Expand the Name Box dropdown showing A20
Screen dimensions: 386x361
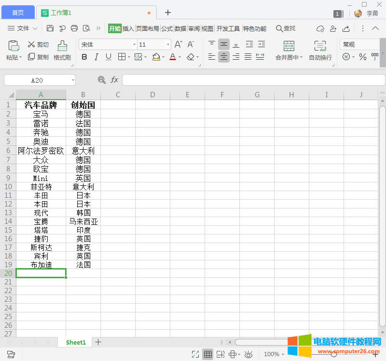click(x=73, y=80)
